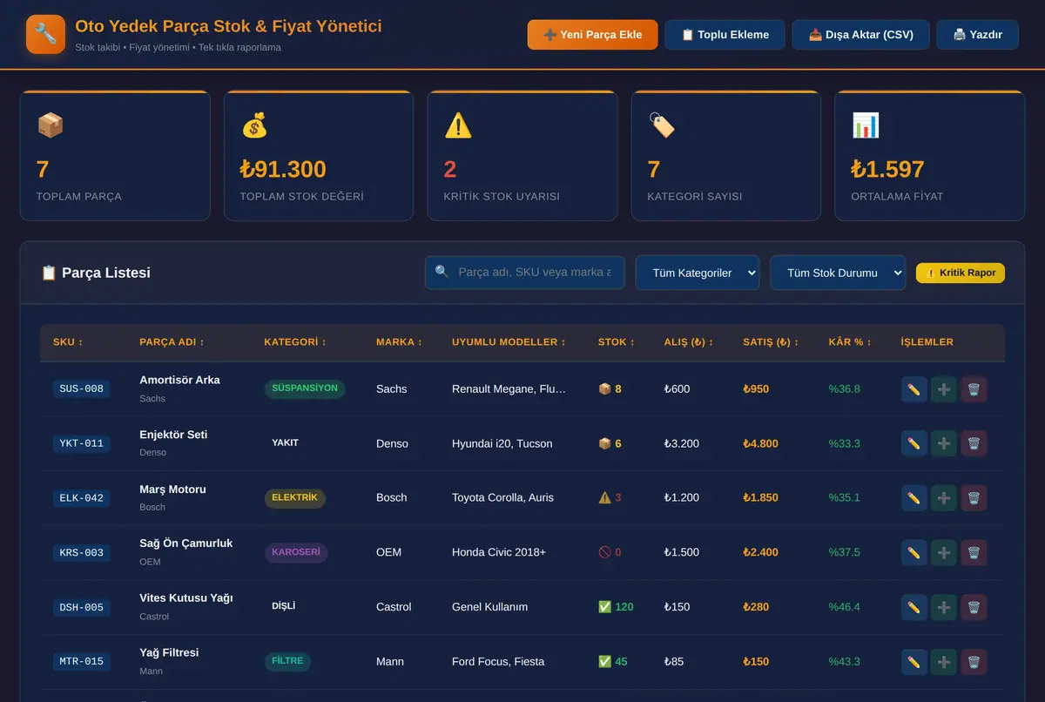Click the plus icon in the Vites Kutusu Yağı row

(944, 607)
